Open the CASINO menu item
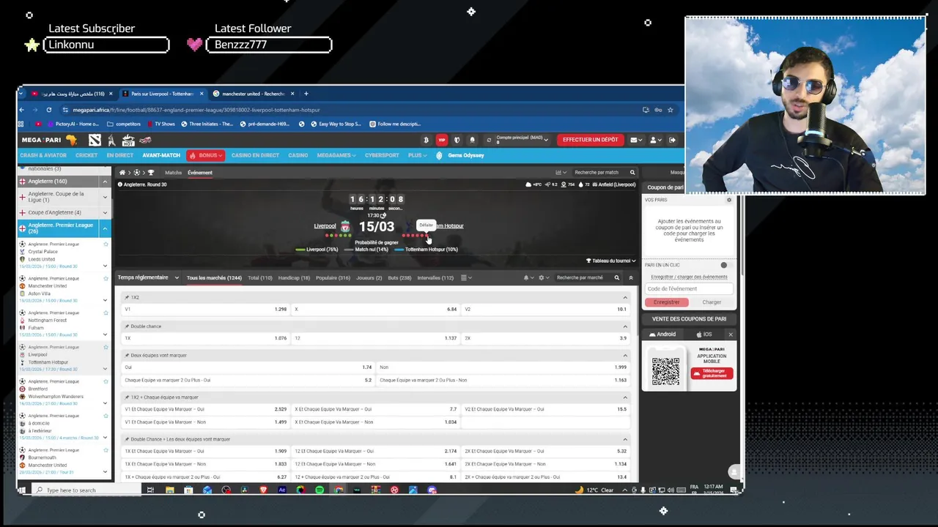This screenshot has height=527, width=938. (298, 155)
